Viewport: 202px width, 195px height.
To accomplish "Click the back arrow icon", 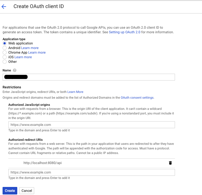I will click(4, 7).
